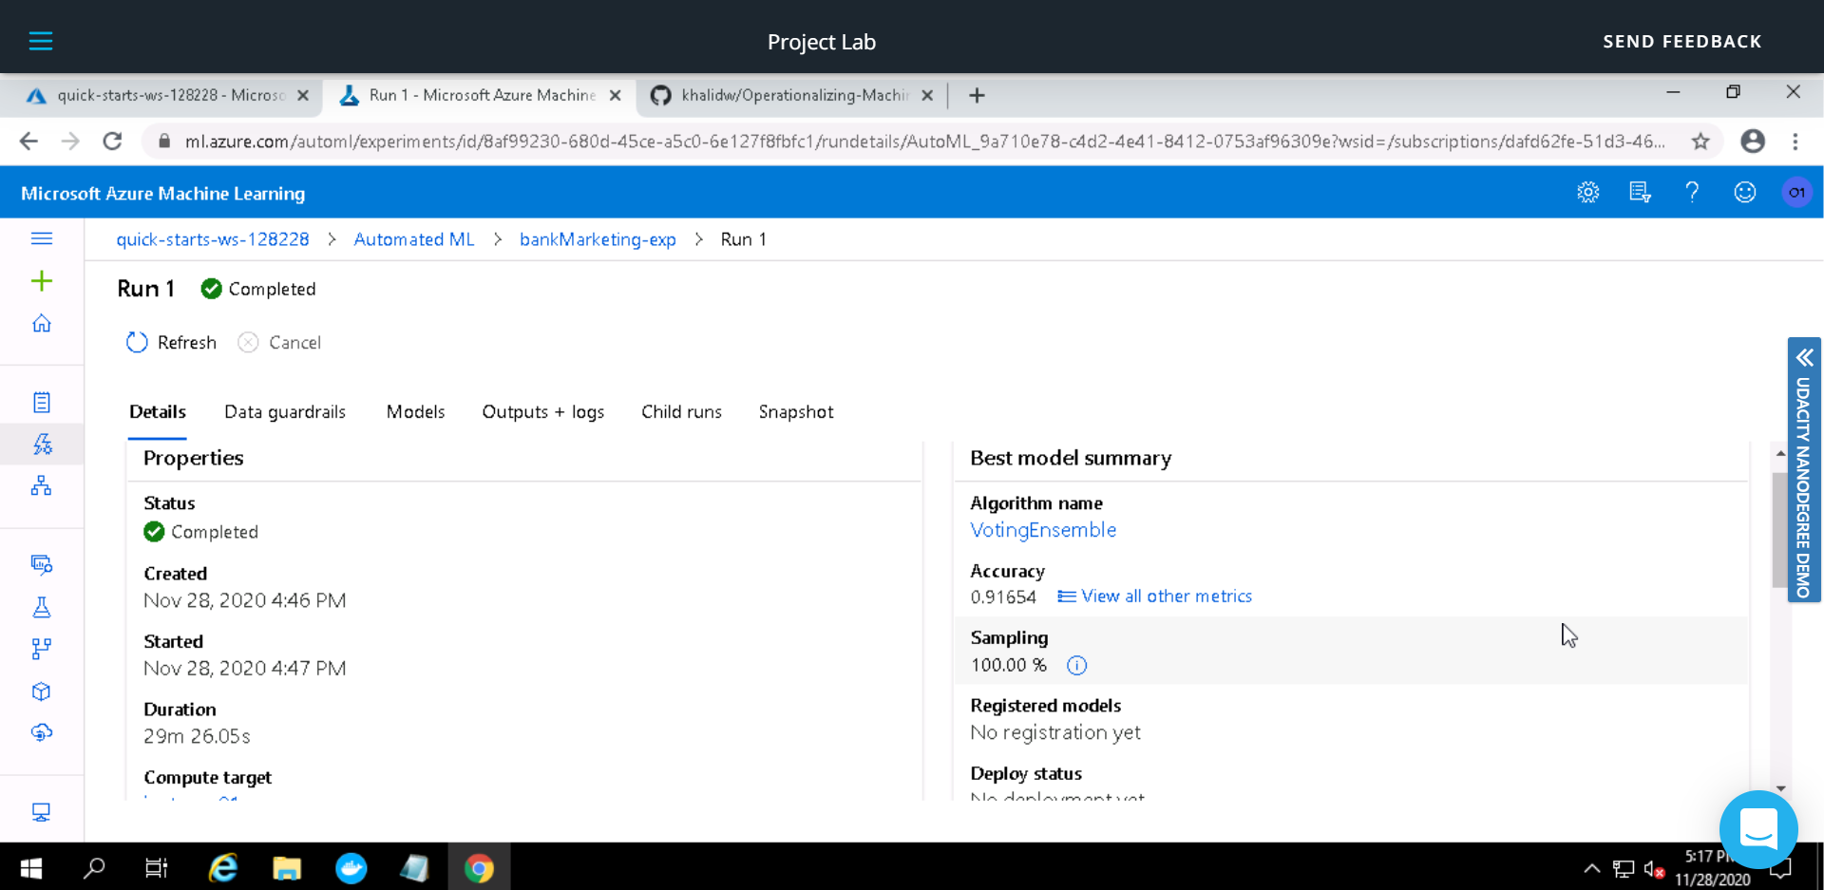The image size is (1824, 890).
Task: Switch to Child runs tab
Action: [681, 412]
